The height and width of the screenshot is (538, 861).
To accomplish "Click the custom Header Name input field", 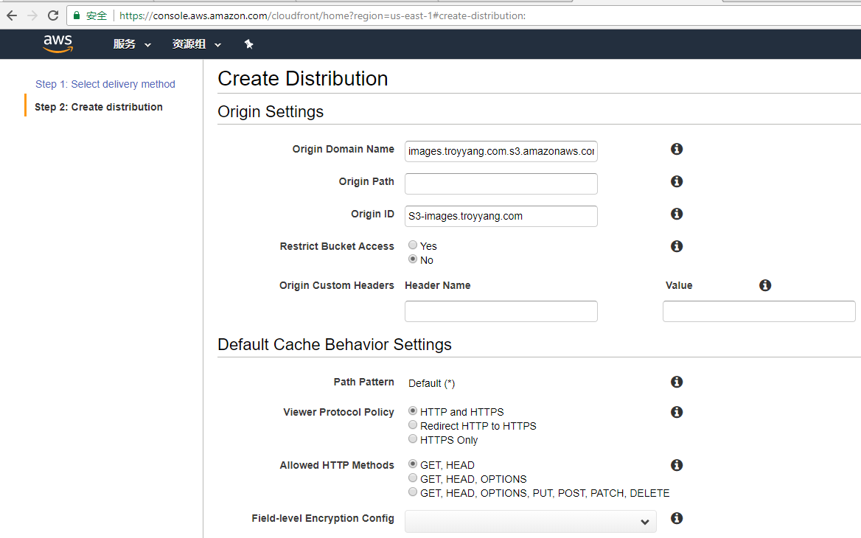I will (x=501, y=311).
